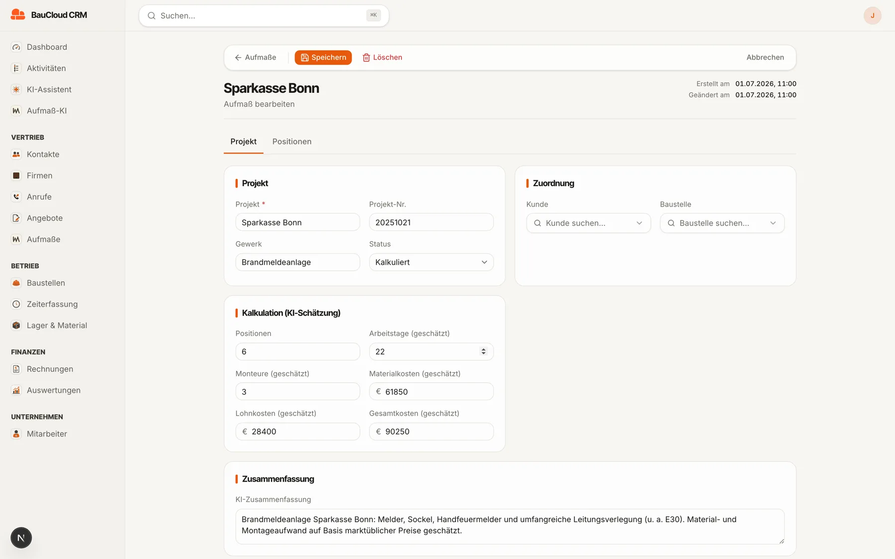
Task: Click the 'Kalkulation (KI-Schätzung)' section heading
Action: pos(291,313)
